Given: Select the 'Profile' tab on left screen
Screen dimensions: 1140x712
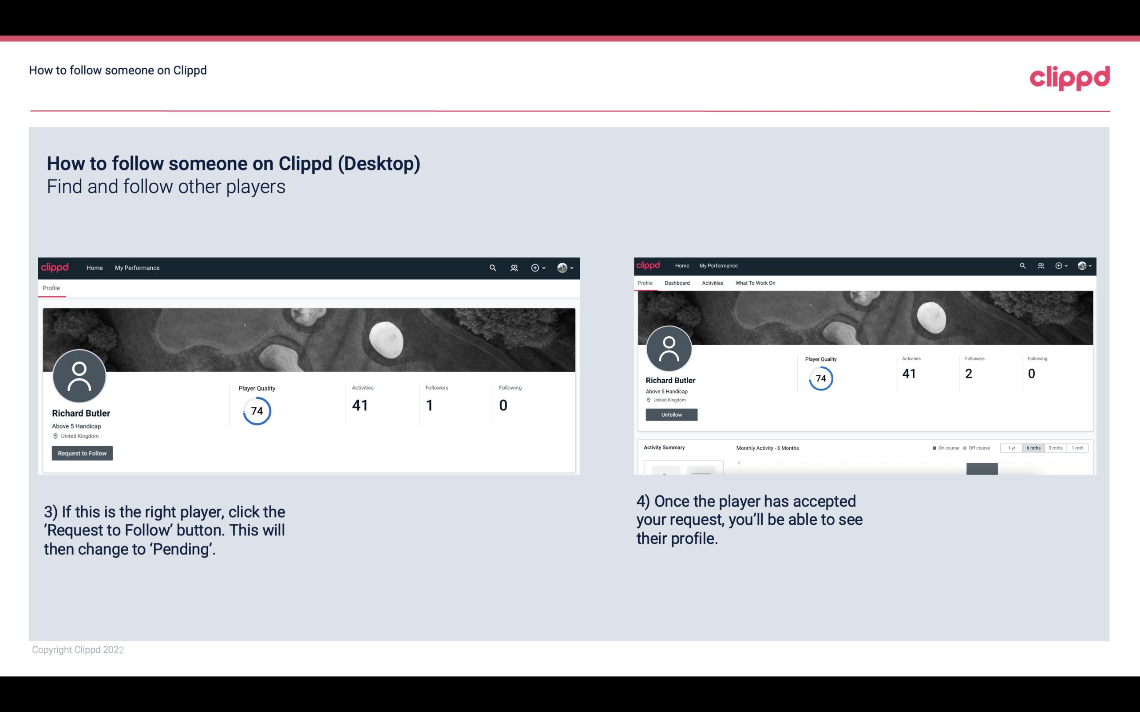Looking at the screenshot, I should click(x=51, y=287).
